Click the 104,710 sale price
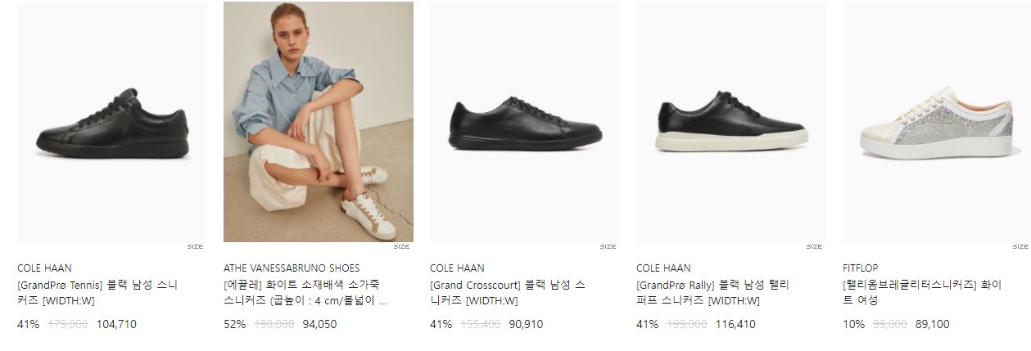Screen dimensions: 1031x351 (116, 324)
